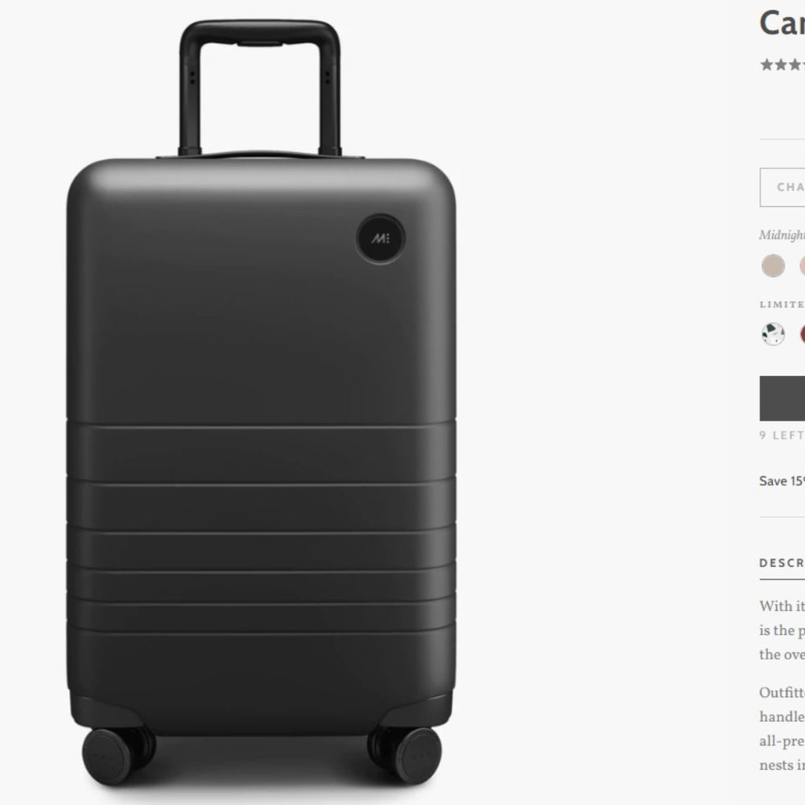Image resolution: width=805 pixels, height=805 pixels.
Task: Click the Midnight color name label
Action: tap(781, 236)
